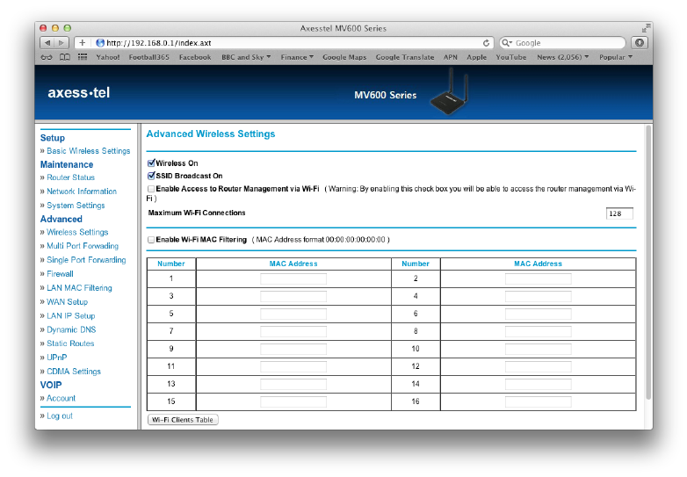This screenshot has width=687, height=477.
Task: Click the MAC Address field for number 2
Action: click(538, 278)
